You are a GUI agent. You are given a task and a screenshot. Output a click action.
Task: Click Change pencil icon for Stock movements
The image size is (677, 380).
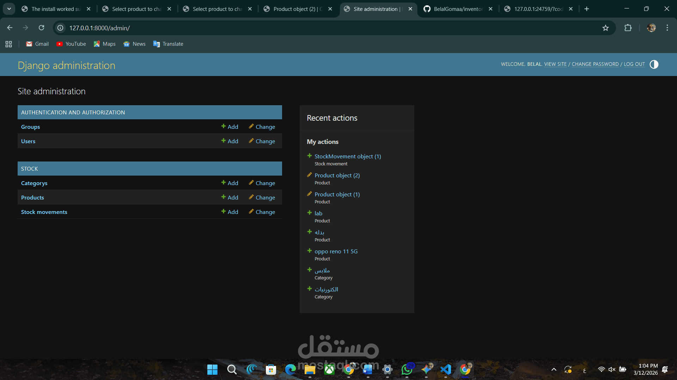251,211
